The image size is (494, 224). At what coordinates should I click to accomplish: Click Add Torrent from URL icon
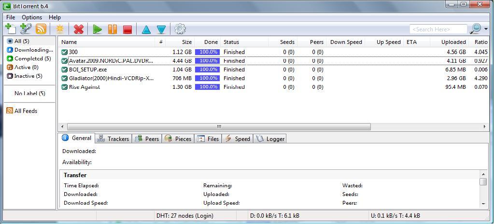pos(26,29)
